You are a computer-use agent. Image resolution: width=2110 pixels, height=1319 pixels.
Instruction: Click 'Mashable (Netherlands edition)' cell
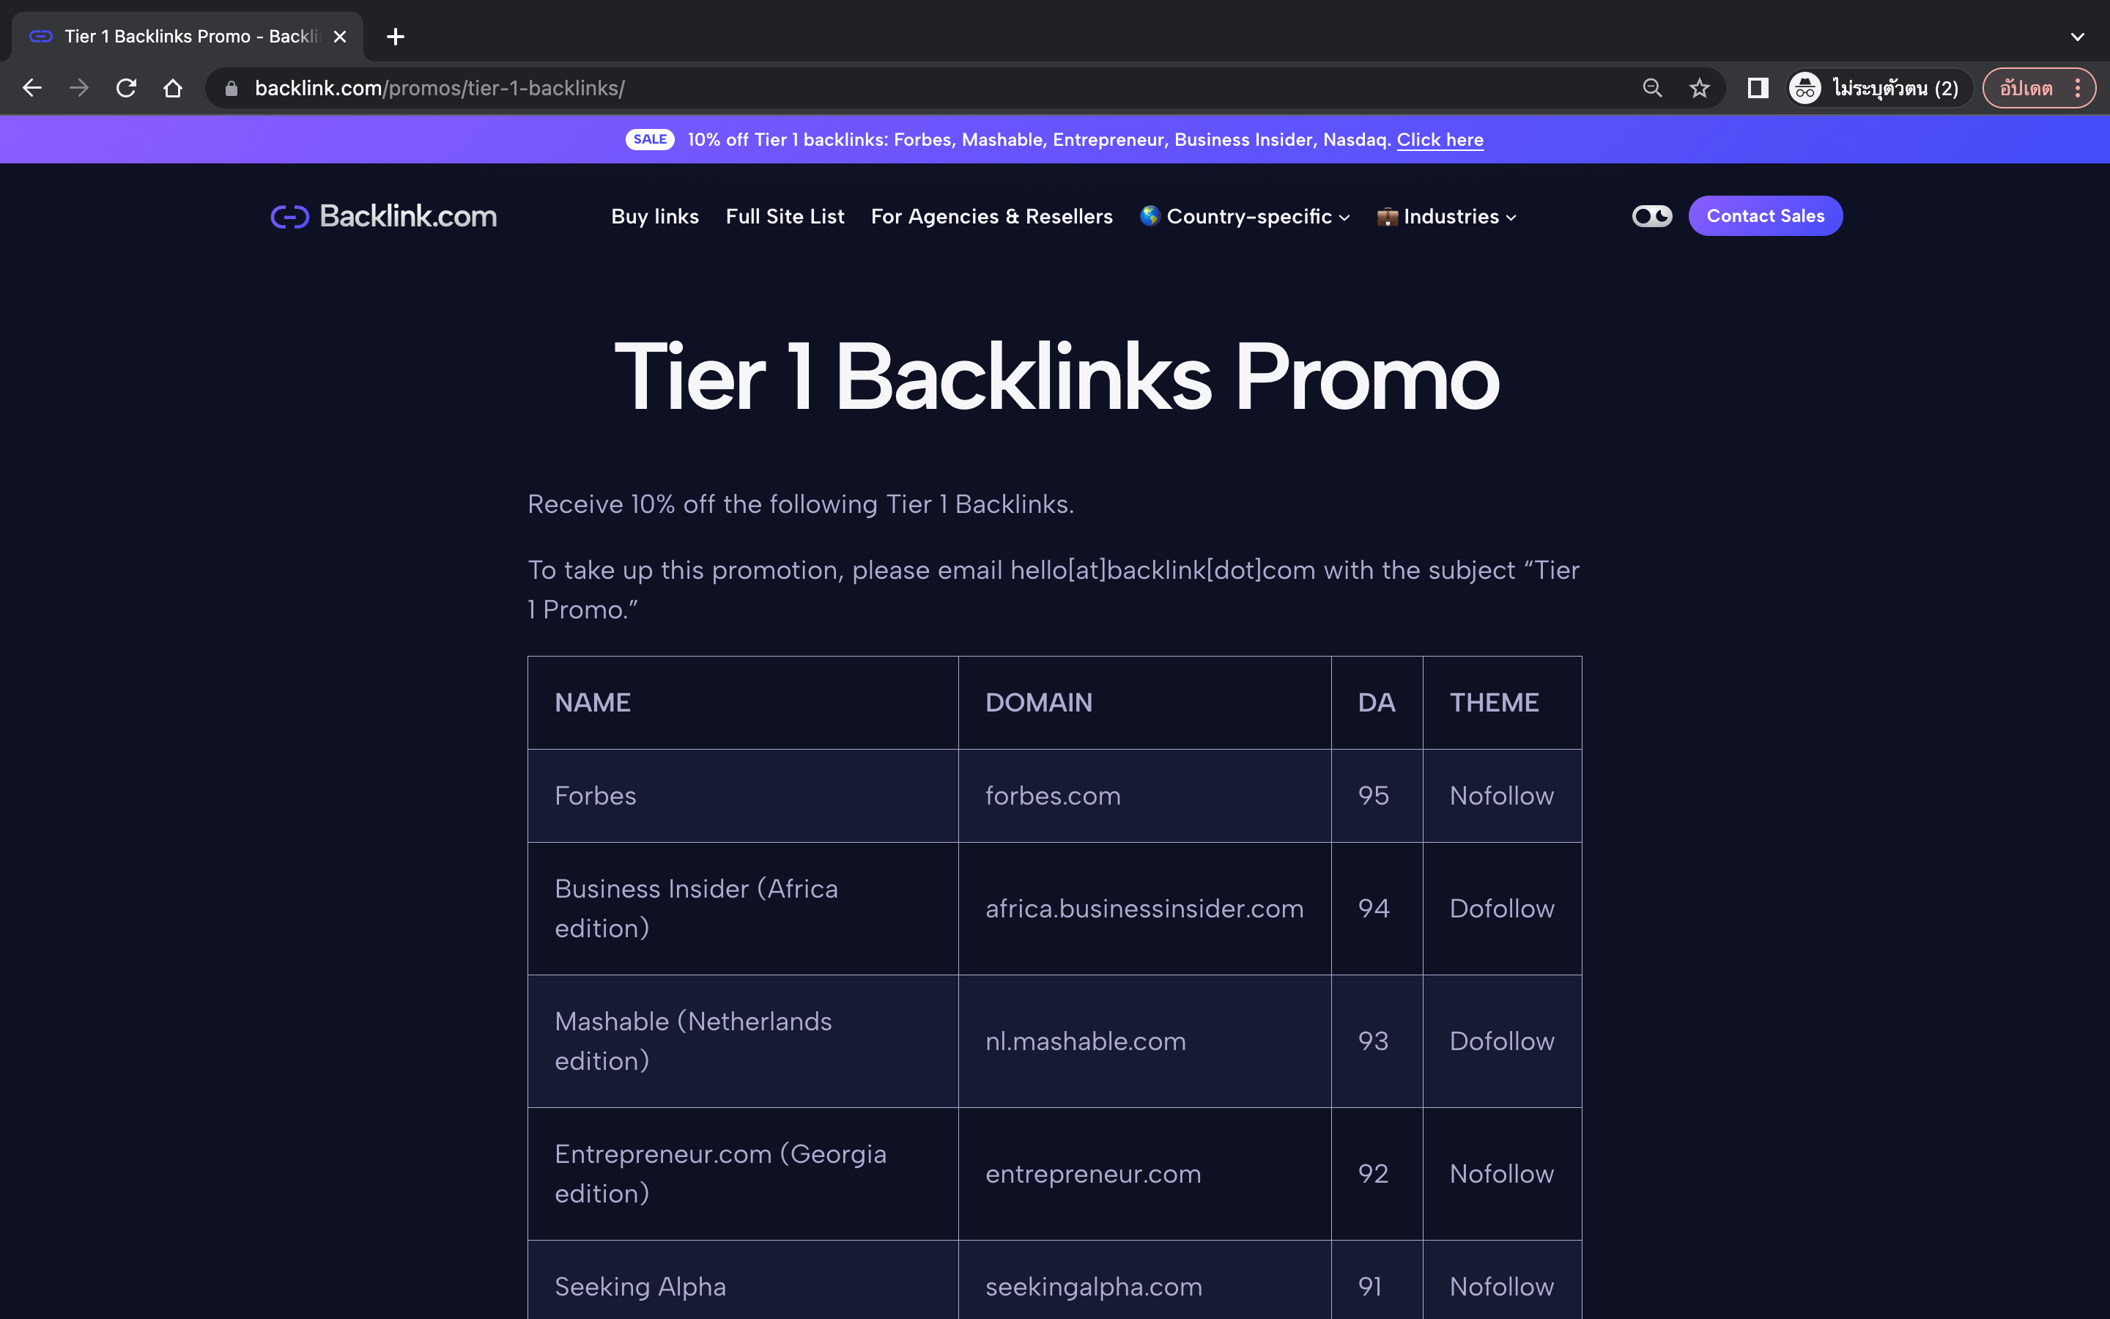click(x=743, y=1041)
